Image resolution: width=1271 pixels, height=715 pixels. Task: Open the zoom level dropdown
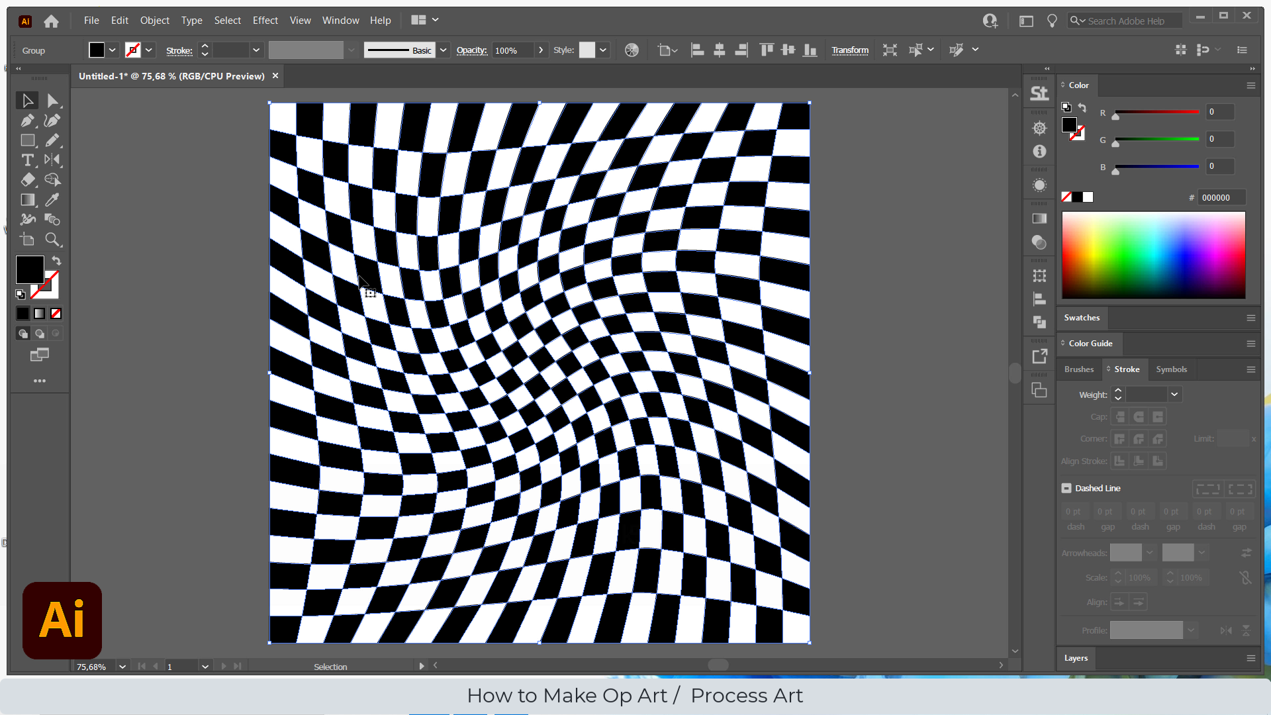pos(122,667)
